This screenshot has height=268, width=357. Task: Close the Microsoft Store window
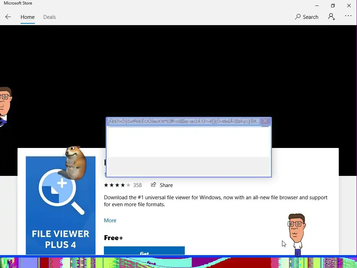tap(349, 6)
